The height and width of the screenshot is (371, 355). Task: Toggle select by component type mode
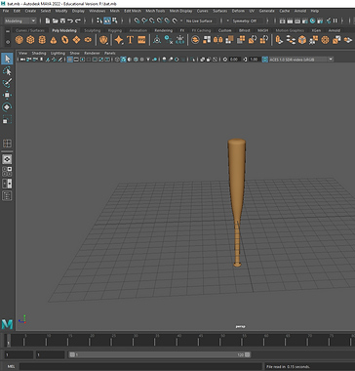click(114, 21)
